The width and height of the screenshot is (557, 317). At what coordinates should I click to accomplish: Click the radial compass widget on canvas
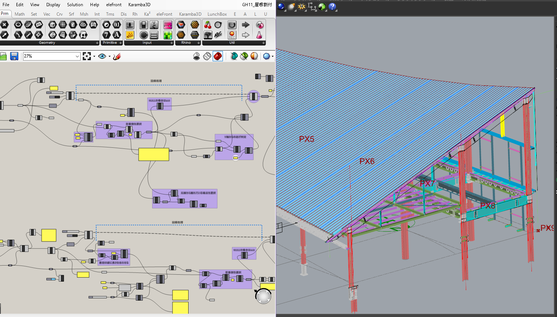(263, 296)
